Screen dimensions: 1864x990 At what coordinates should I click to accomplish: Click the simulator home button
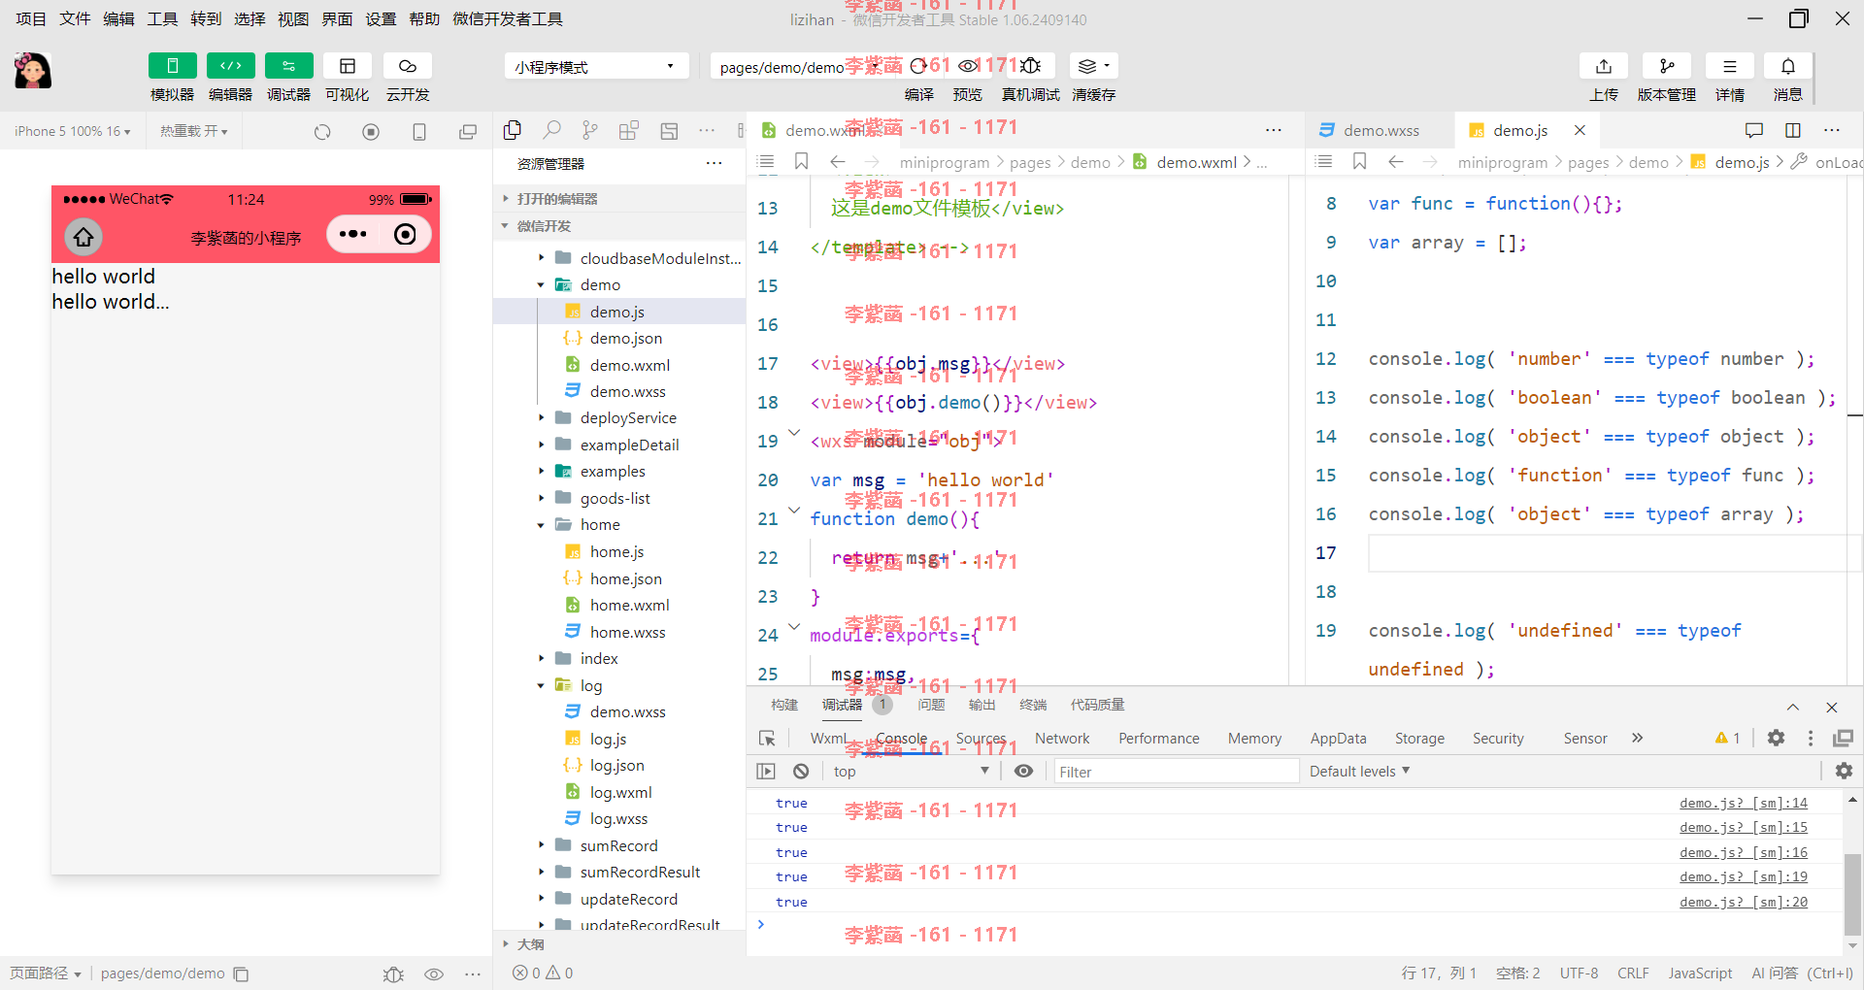pos(83,236)
